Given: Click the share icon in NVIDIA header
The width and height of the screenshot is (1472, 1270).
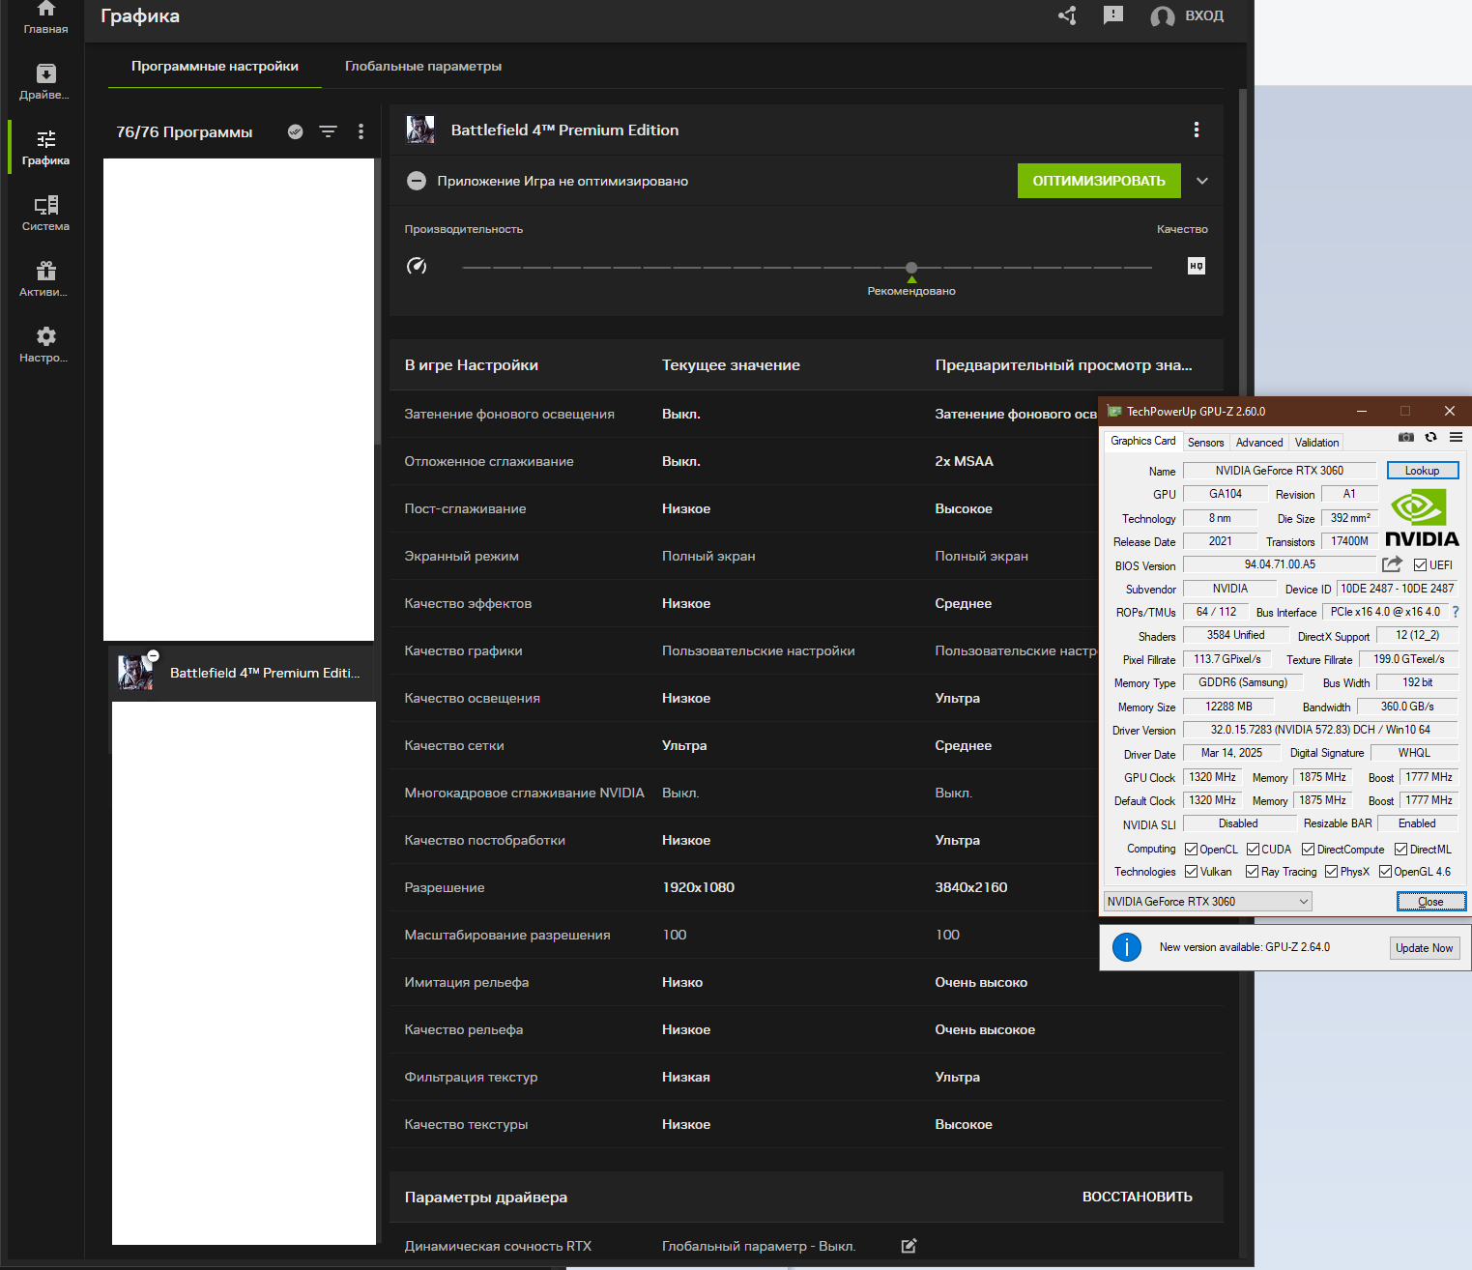Looking at the screenshot, I should point(1067,15).
